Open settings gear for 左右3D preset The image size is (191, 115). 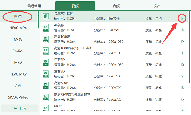[182, 76]
